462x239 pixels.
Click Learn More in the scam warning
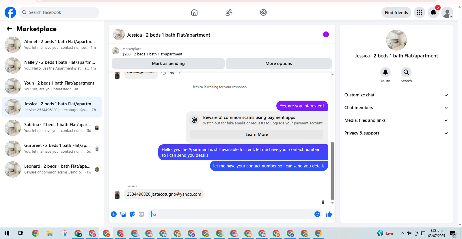(x=257, y=135)
